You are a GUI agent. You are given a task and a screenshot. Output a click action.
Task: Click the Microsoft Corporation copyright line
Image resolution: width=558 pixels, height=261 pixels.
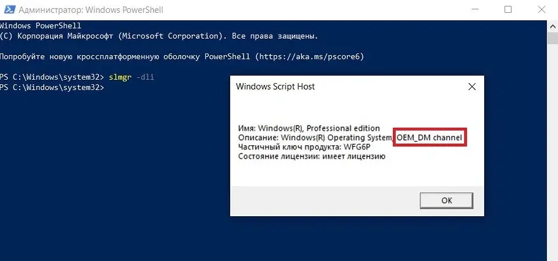tap(158, 36)
